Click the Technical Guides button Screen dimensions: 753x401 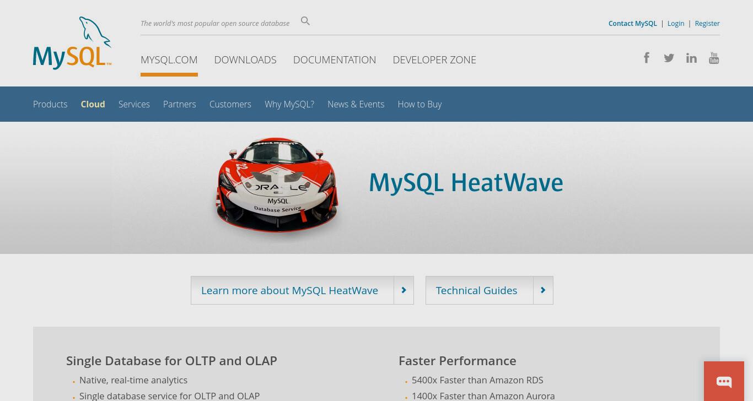coord(490,290)
